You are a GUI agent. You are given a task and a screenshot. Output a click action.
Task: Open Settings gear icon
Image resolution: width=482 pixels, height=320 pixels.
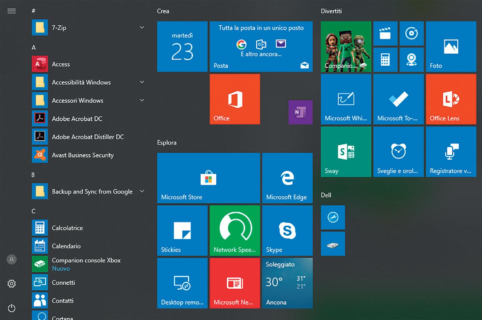(12, 283)
